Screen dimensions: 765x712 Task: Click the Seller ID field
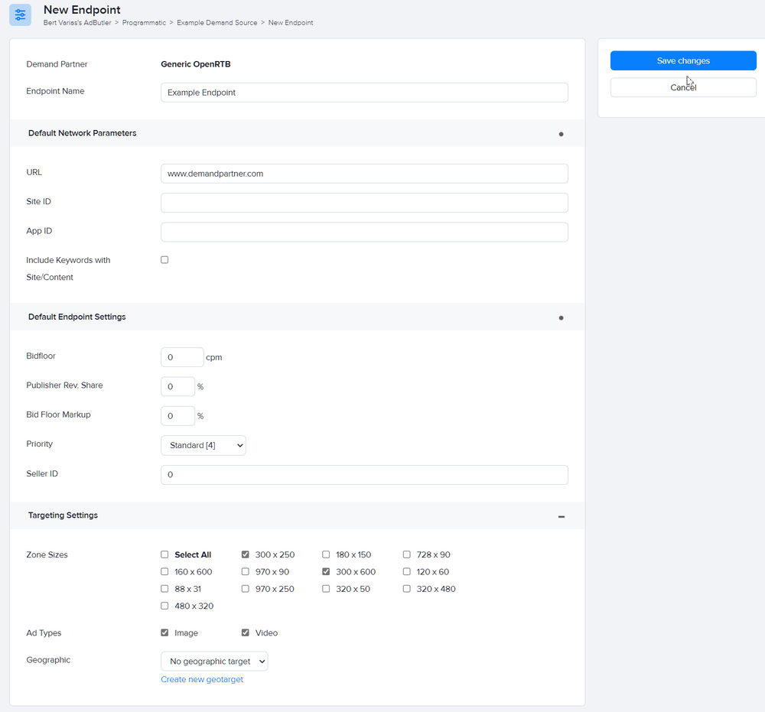pos(364,474)
